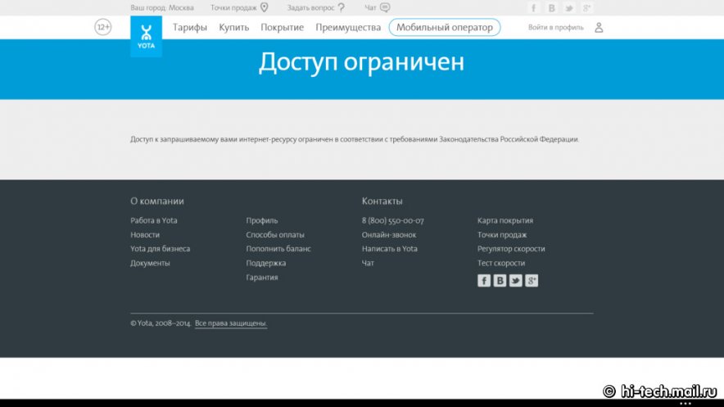Click the Yota logo in header

146,37
